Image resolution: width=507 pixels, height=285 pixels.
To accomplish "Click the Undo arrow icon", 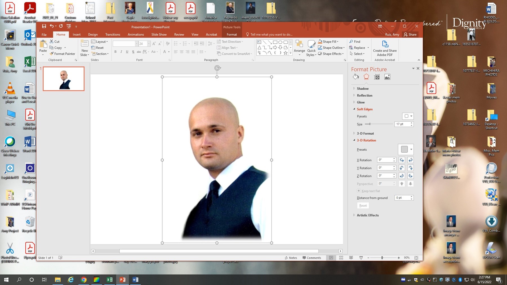I will tap(52, 26).
